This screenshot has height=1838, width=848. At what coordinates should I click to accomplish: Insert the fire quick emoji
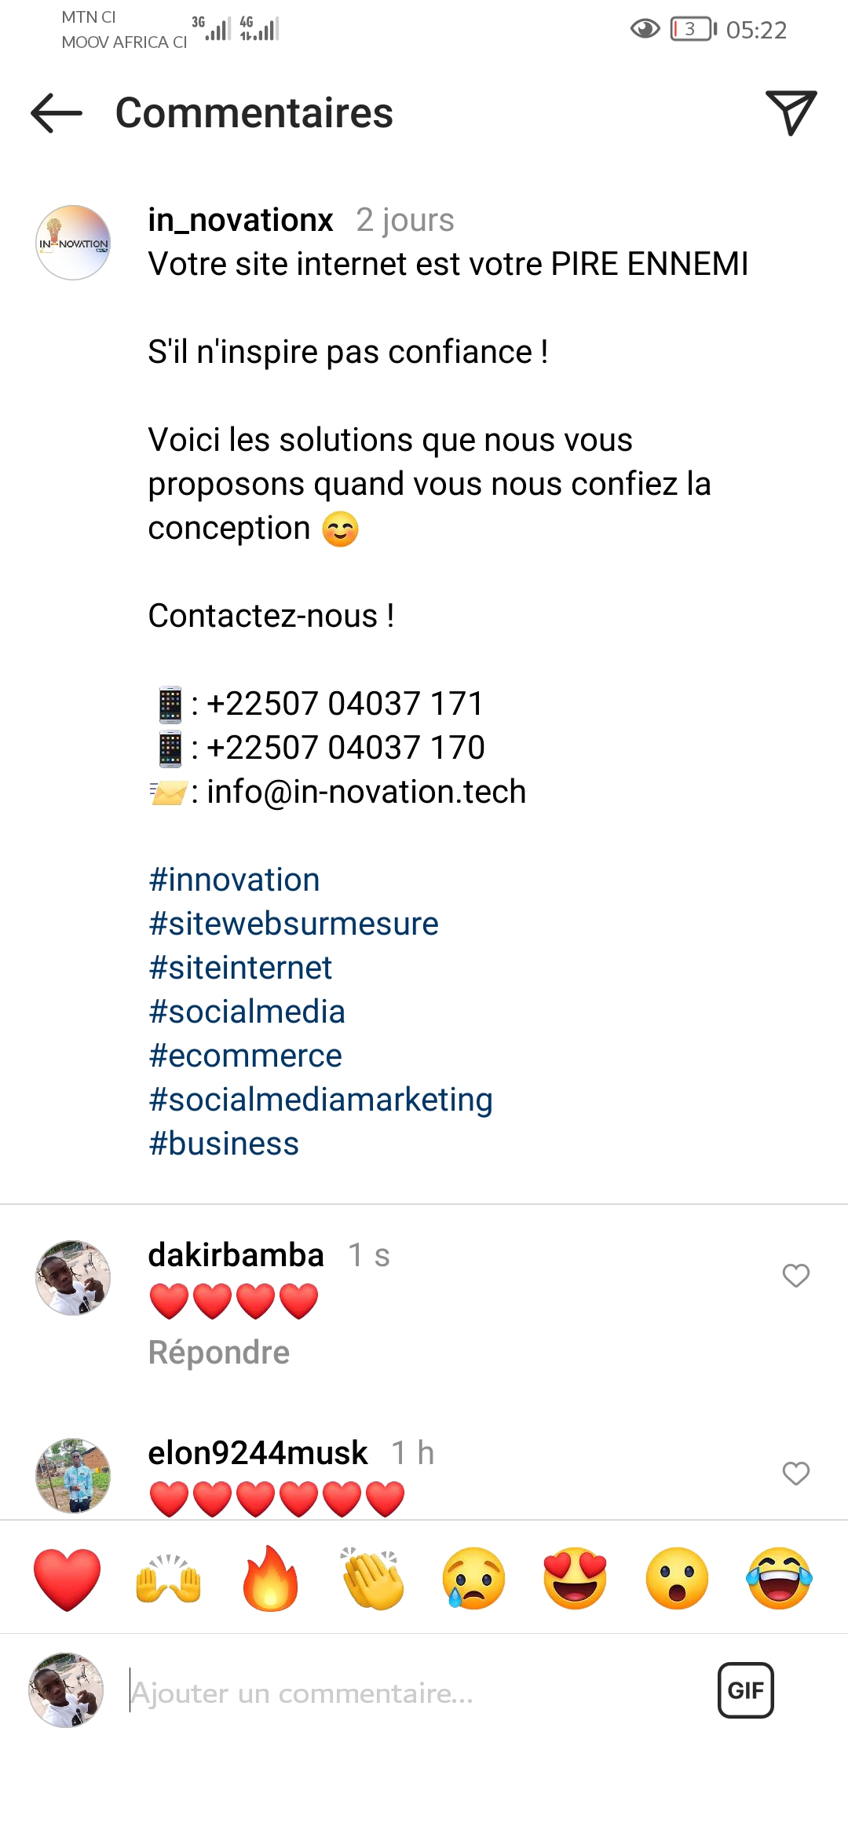[270, 1579]
